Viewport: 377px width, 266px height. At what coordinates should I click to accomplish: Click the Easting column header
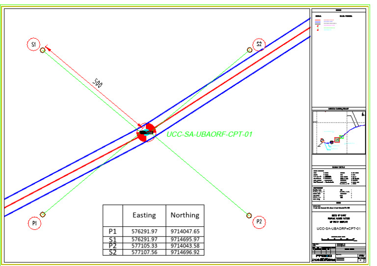pos(144,215)
